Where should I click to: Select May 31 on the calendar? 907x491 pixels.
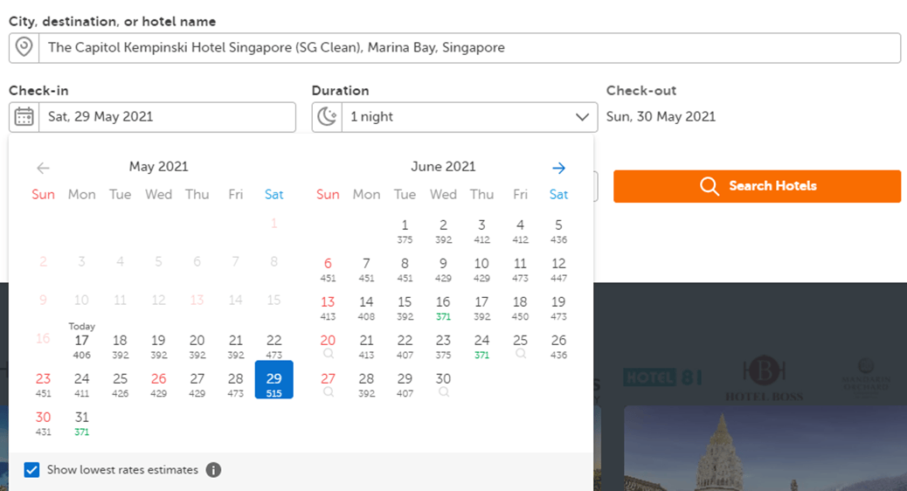click(81, 423)
